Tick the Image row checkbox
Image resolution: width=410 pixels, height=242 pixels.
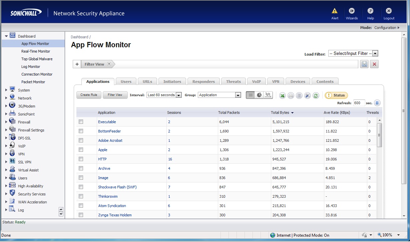point(81,178)
